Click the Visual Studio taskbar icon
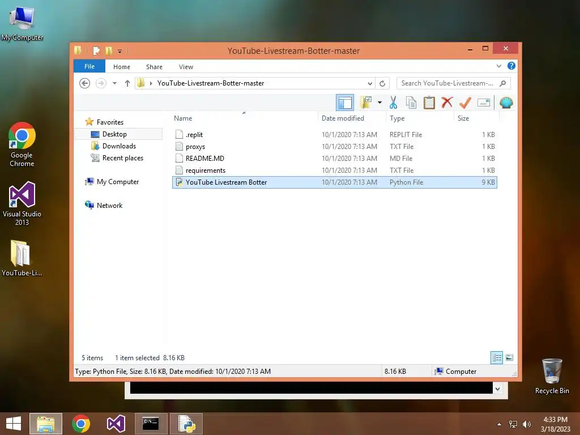 pos(116,424)
